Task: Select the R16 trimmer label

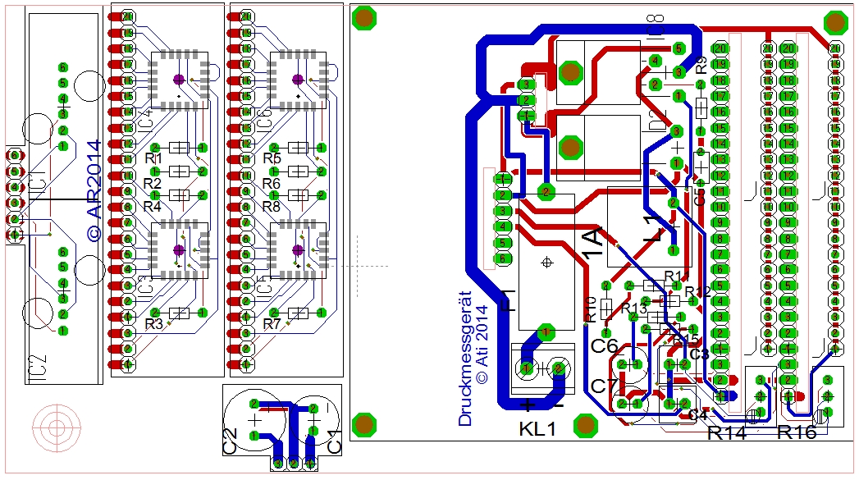Action: click(x=797, y=432)
